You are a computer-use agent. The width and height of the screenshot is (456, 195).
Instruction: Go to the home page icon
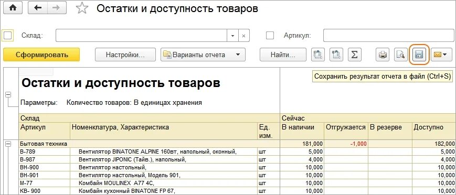(12, 8)
